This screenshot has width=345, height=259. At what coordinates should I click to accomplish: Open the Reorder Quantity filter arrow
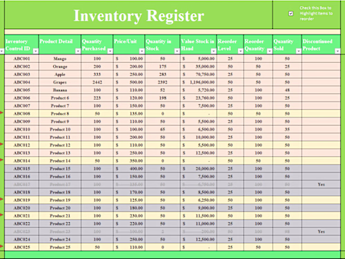point(270,51)
